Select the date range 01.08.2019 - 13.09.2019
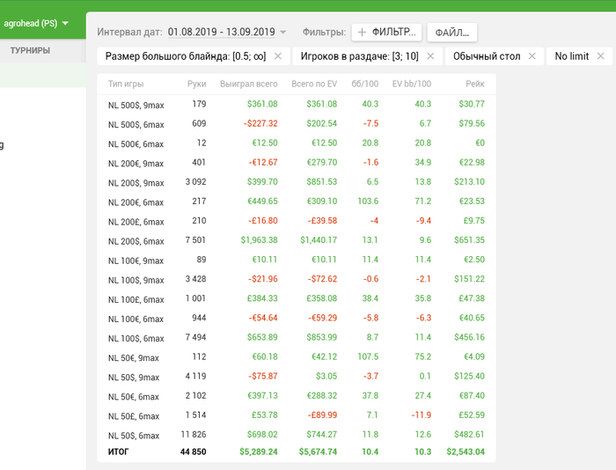This screenshot has height=470, width=616. pyautogui.click(x=221, y=32)
